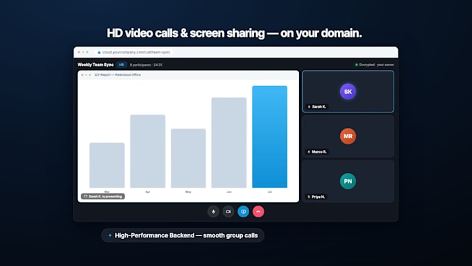472x266 pixels.
Task: Click the teal PN avatar
Action: click(348, 181)
